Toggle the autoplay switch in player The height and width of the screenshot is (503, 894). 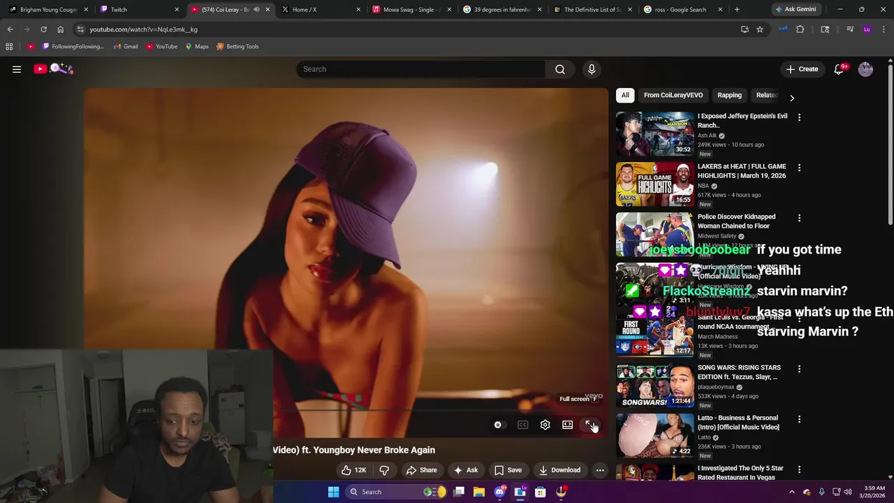pos(498,425)
